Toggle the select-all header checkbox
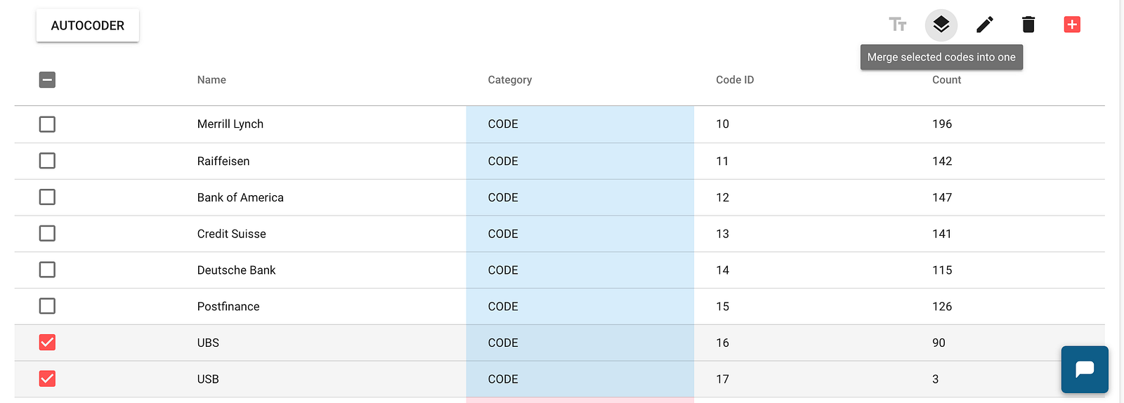Image resolution: width=1124 pixels, height=403 pixels. point(47,80)
